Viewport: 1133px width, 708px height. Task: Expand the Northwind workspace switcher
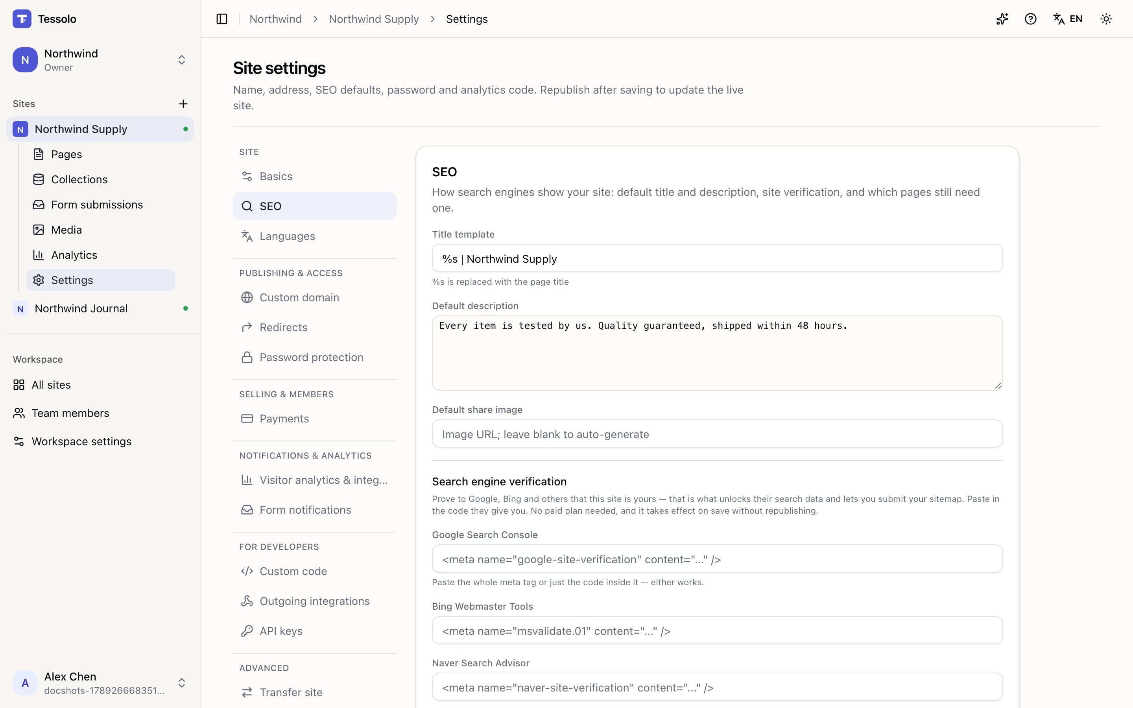[x=100, y=60]
